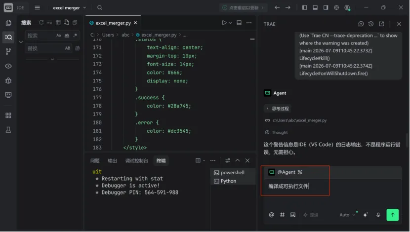
Task: Click the Replace All icon
Action: click(78, 48)
